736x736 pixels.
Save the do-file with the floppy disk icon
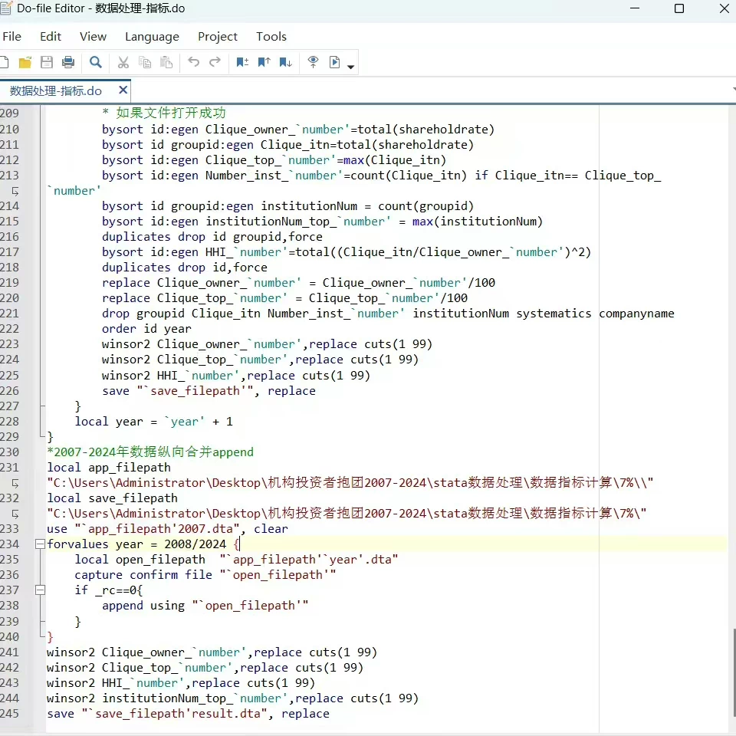[x=47, y=62]
